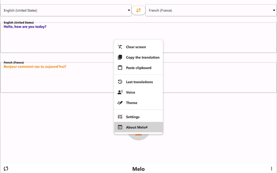The image size is (277, 173).
Task: Open the Theme menu option
Action: pyautogui.click(x=138, y=103)
